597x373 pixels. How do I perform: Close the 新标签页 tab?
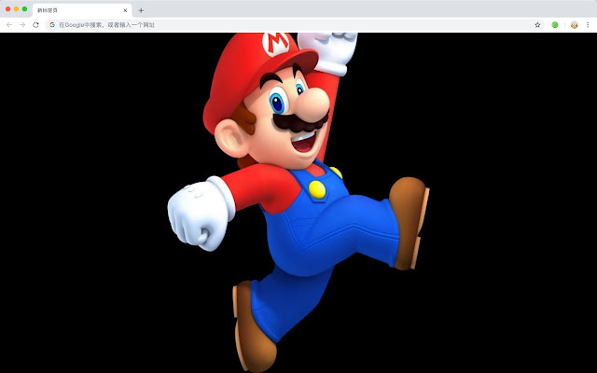pyautogui.click(x=125, y=10)
